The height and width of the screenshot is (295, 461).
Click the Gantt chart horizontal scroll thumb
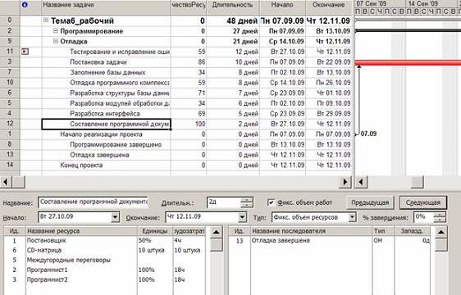pyautogui.click(x=417, y=182)
